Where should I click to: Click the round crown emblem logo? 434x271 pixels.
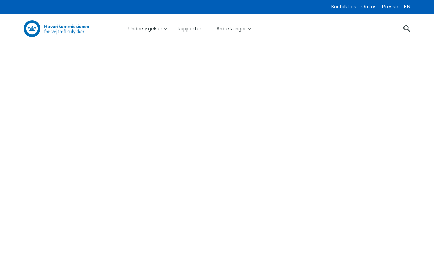click(x=32, y=29)
